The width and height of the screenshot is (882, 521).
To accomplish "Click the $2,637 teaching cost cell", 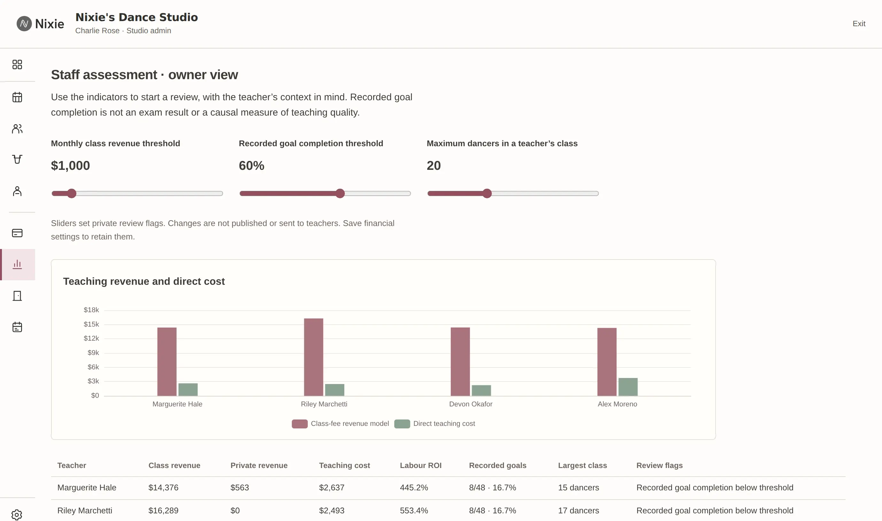I will pyautogui.click(x=332, y=488).
